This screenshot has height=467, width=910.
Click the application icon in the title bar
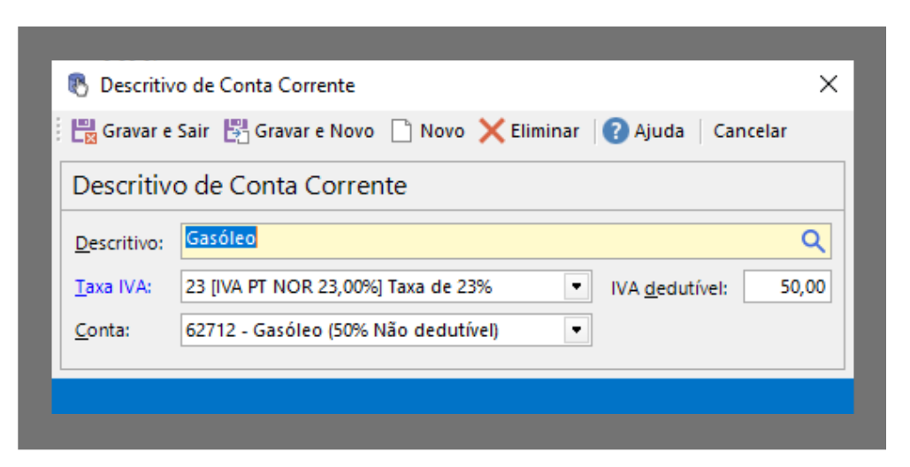pos(79,85)
